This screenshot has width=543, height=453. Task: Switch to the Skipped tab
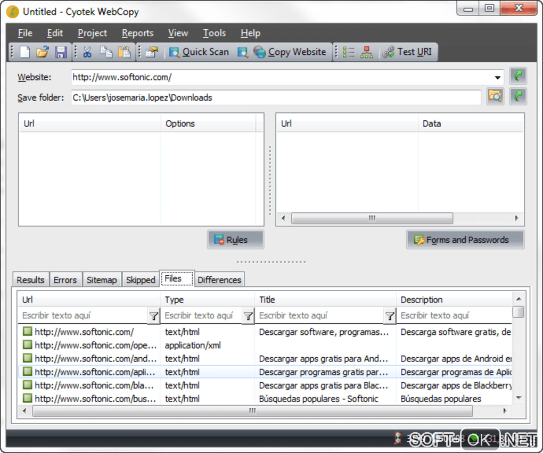coord(141,280)
